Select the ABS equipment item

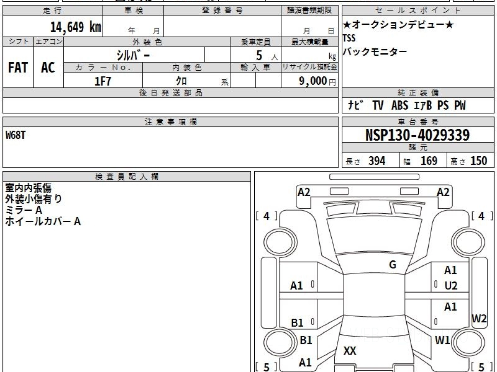(400, 106)
